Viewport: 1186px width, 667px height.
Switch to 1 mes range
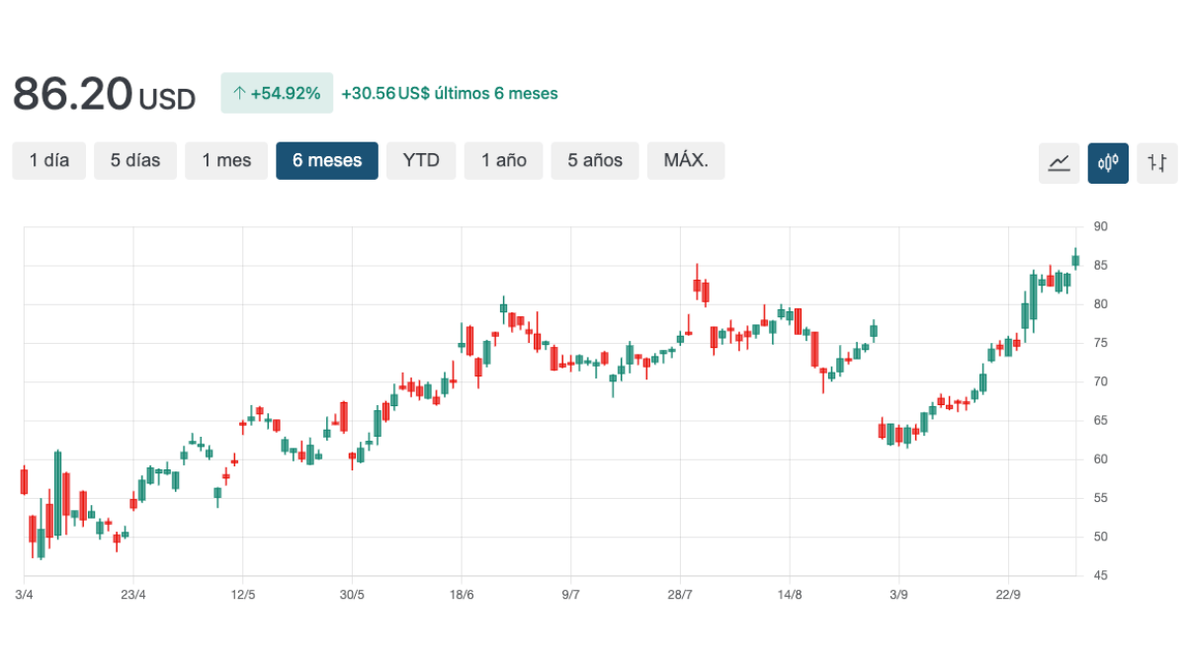pos(226,160)
